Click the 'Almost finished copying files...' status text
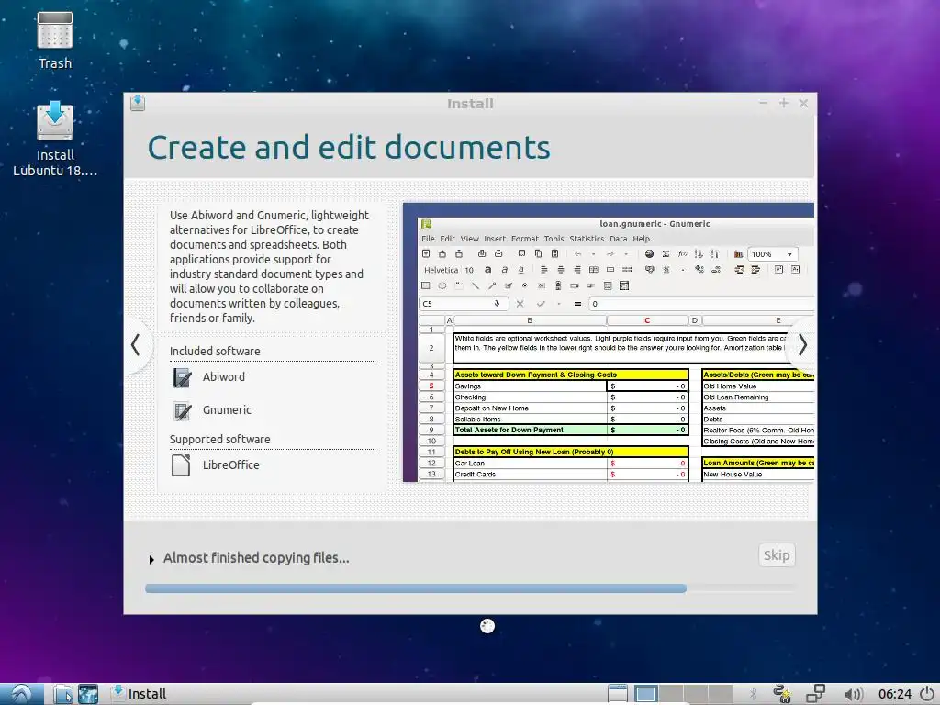This screenshot has width=940, height=705. (x=256, y=558)
